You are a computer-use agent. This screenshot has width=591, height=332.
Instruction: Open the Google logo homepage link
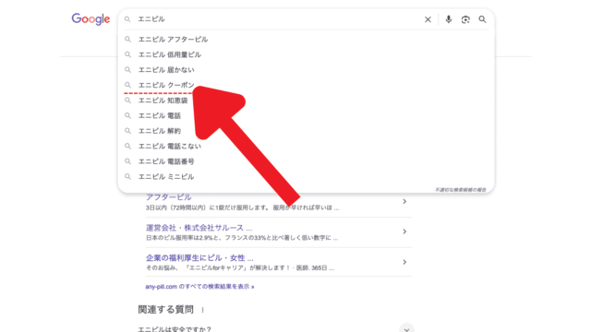tap(90, 18)
